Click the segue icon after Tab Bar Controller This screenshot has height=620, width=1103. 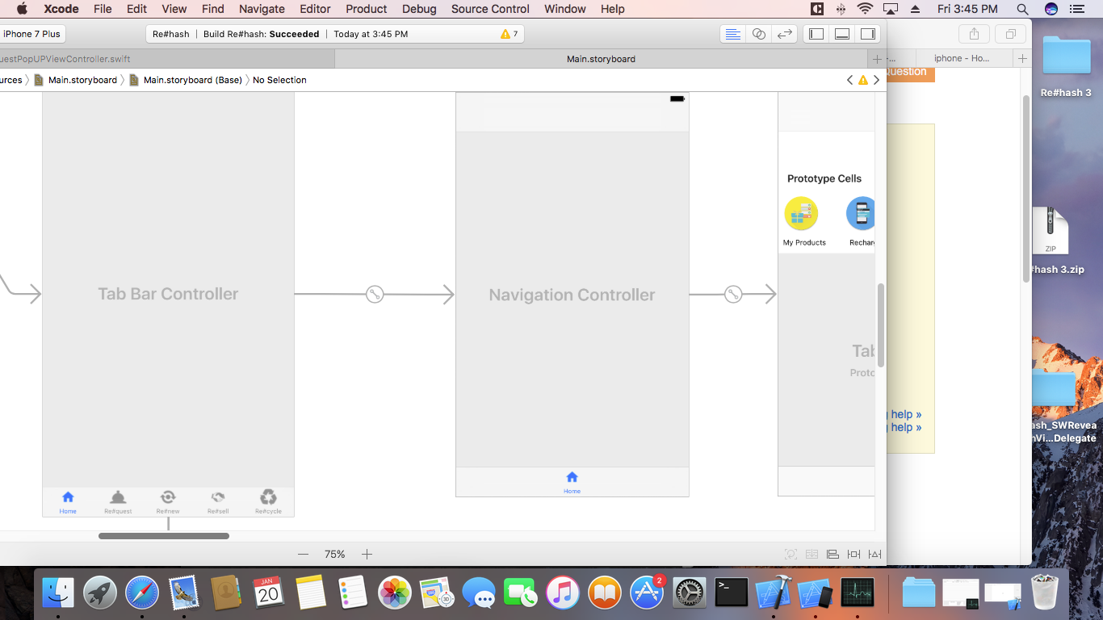pos(375,295)
